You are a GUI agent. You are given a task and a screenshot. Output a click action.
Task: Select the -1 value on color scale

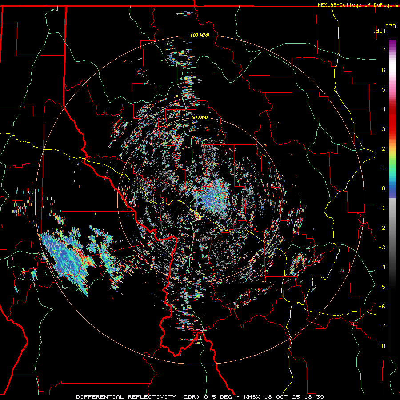click(382, 208)
